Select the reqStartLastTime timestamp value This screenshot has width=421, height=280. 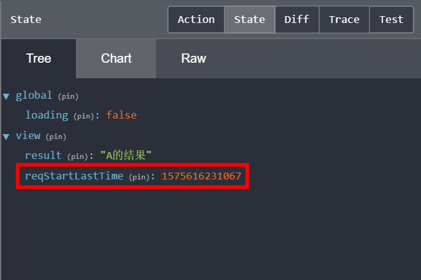(x=201, y=176)
